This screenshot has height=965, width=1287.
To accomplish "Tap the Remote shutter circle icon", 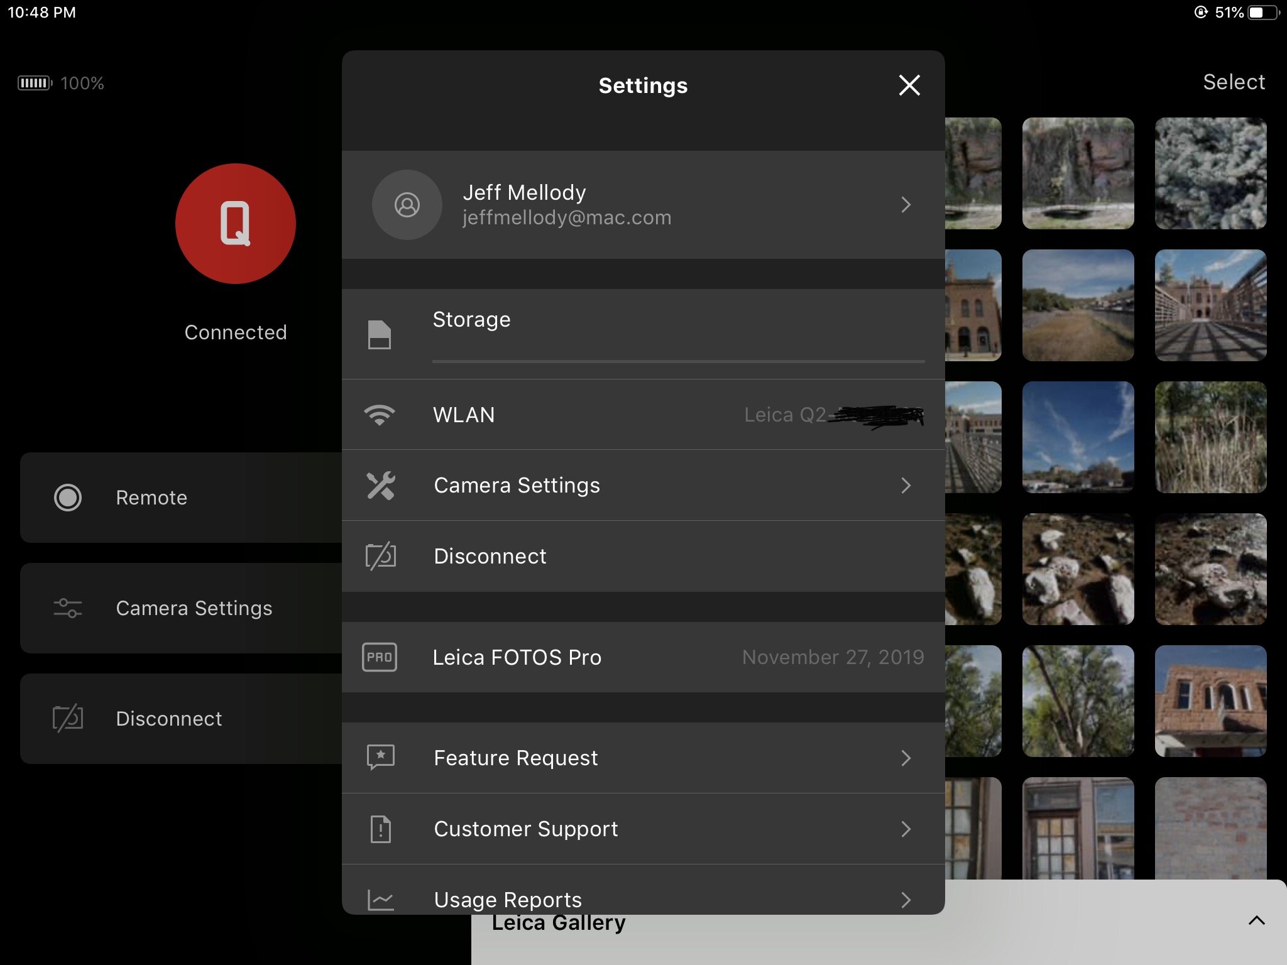I will tap(68, 498).
